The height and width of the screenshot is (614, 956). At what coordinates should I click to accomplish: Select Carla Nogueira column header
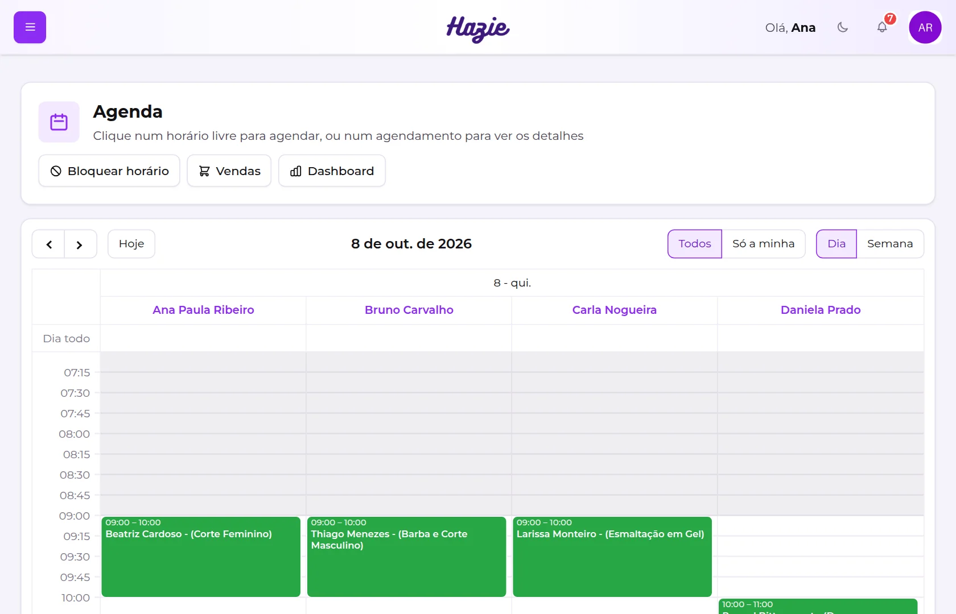pos(615,310)
